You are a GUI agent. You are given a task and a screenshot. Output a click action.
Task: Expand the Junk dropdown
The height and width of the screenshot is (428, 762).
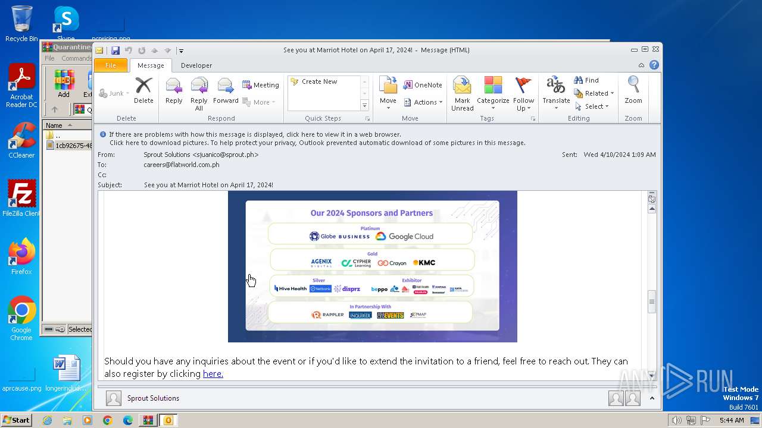pyautogui.click(x=114, y=93)
